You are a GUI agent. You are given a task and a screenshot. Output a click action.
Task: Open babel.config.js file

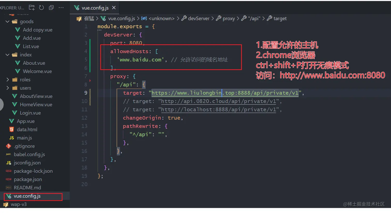(29, 154)
